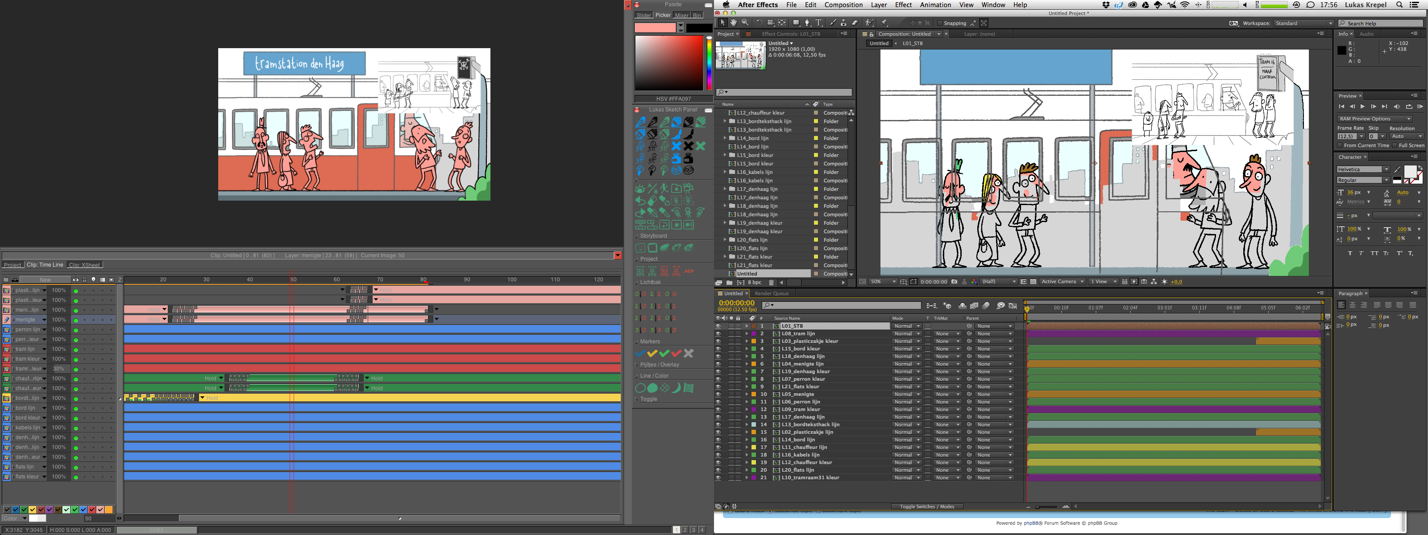Viewport: 1428px width, 535px height.
Task: Click the pink color swatch in Palette
Action: pyautogui.click(x=655, y=28)
